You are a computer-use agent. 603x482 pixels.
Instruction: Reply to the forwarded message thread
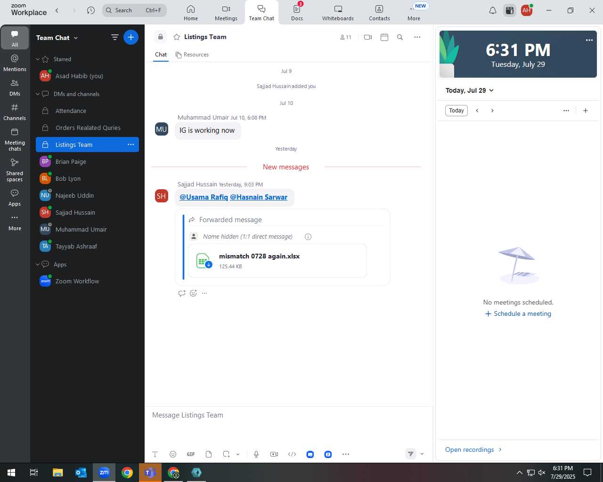182,293
